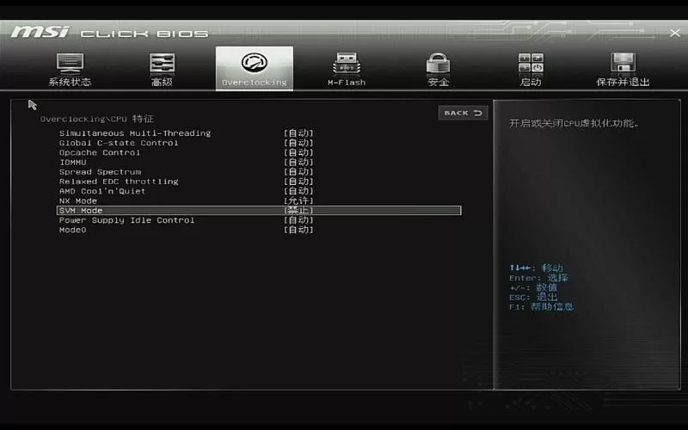Image resolution: width=688 pixels, height=430 pixels.
Task: Click the F1: 帮助信息 key hint
Action: point(542,307)
